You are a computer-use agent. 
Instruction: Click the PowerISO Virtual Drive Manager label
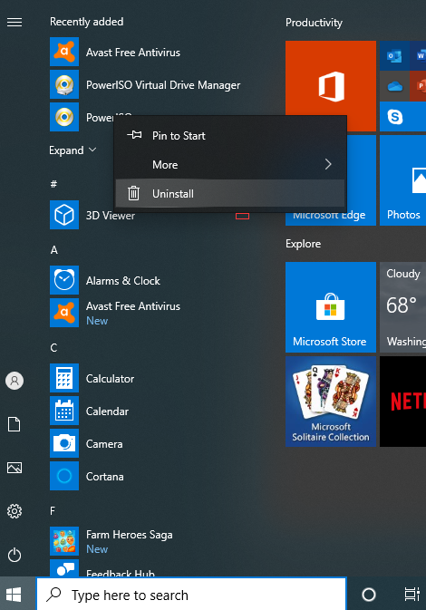[x=163, y=85]
